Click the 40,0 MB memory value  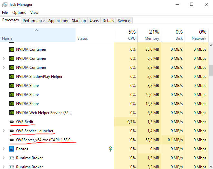pyautogui.click(x=152, y=95)
